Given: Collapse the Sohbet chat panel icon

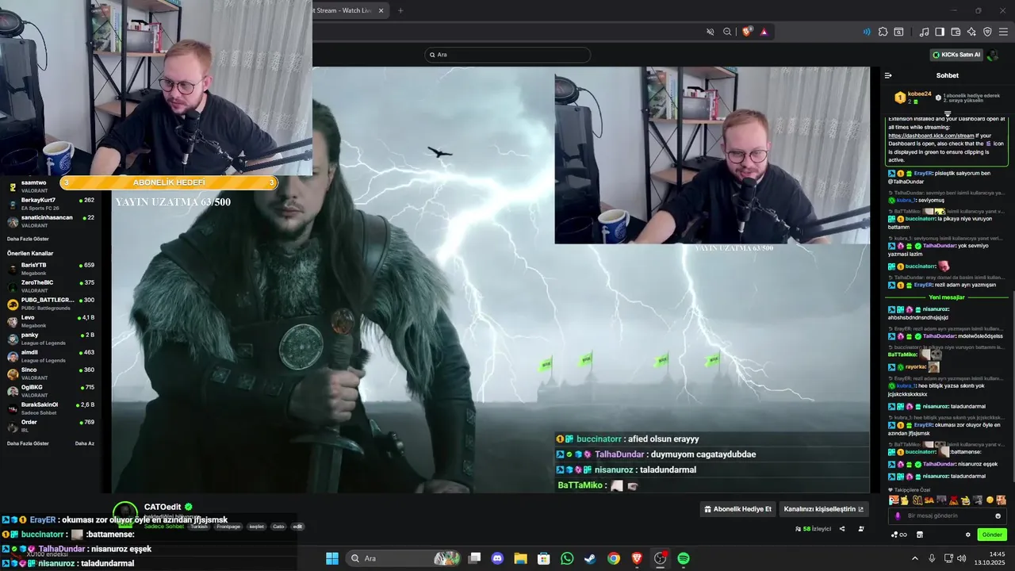Looking at the screenshot, I should (x=888, y=75).
